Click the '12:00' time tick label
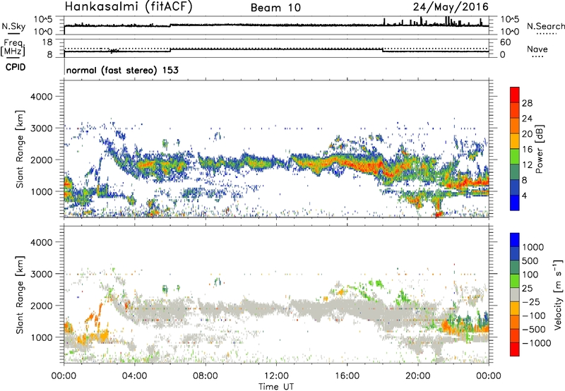 point(276,376)
